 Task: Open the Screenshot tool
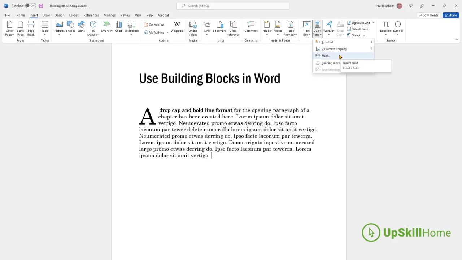pyautogui.click(x=131, y=29)
